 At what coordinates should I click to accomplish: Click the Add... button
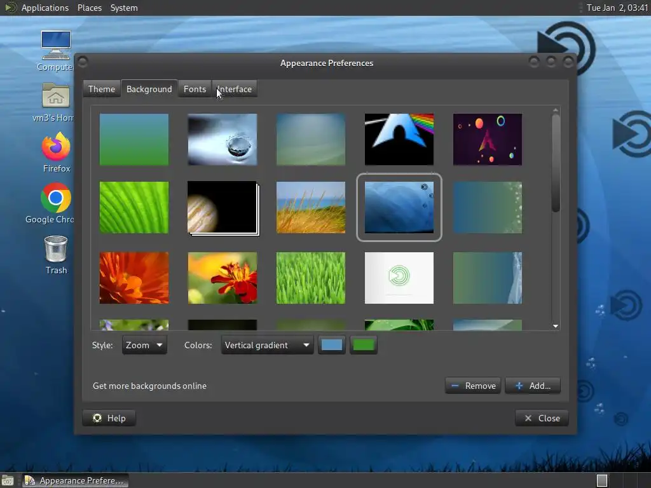tap(533, 386)
